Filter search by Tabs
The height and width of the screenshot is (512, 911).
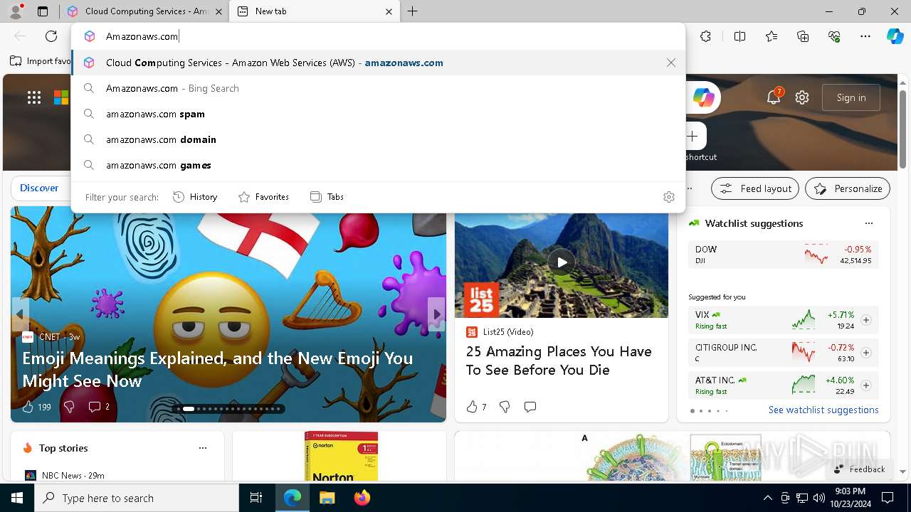[x=327, y=197]
